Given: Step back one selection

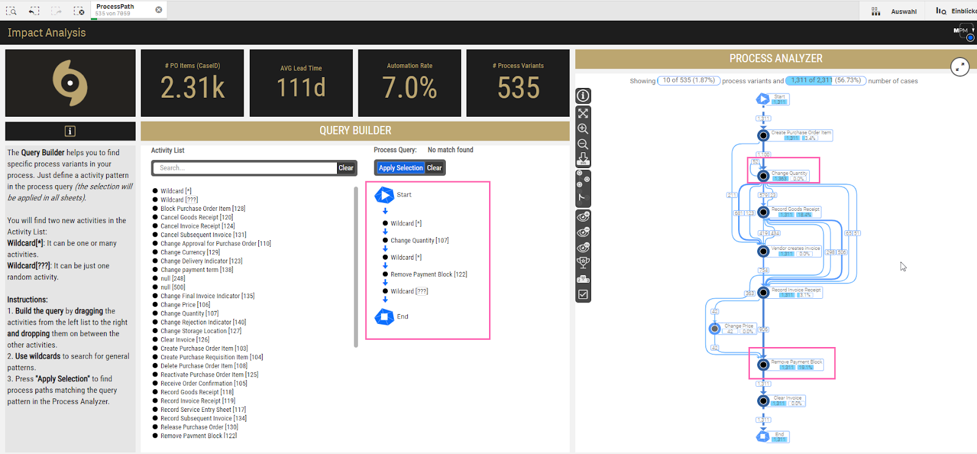Looking at the screenshot, I should click(x=34, y=10).
